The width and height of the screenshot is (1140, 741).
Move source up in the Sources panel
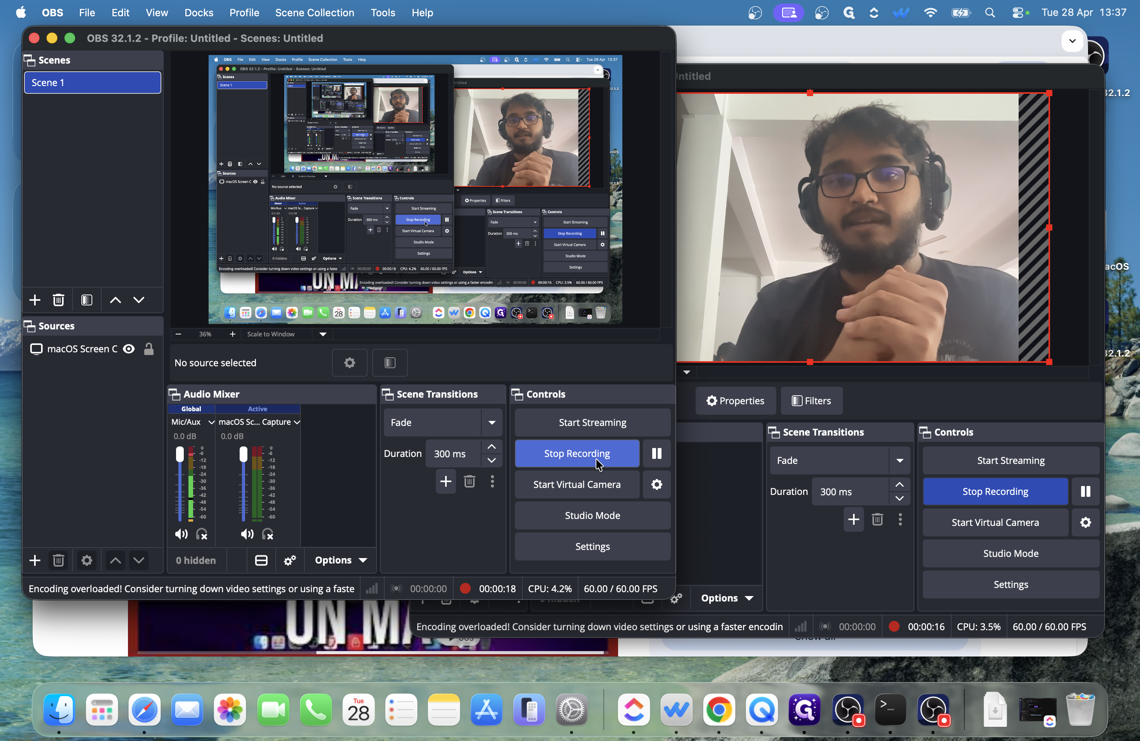pyautogui.click(x=116, y=560)
